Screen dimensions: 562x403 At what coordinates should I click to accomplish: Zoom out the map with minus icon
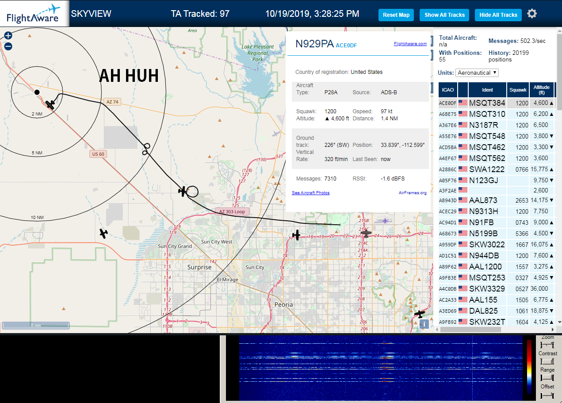pos(8,46)
